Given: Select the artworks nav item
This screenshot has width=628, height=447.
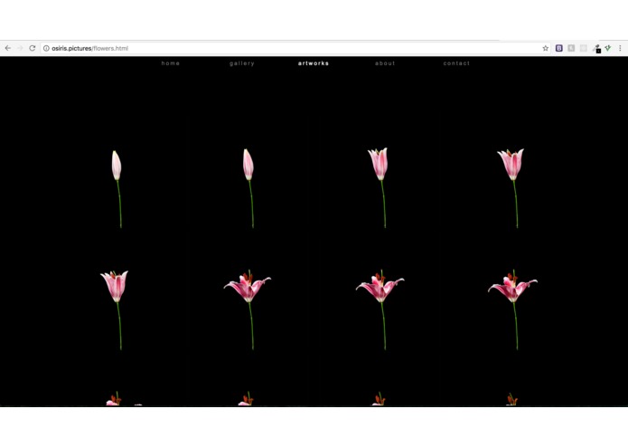Looking at the screenshot, I should pyautogui.click(x=314, y=63).
